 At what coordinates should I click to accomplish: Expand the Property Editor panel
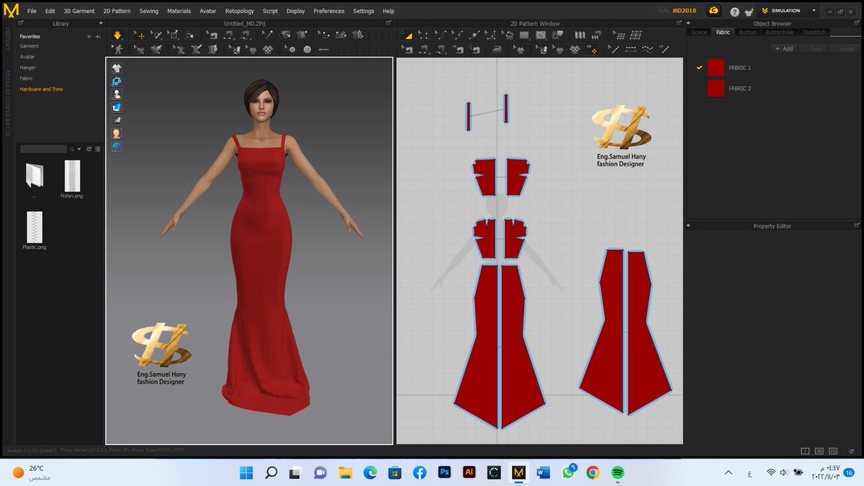coord(689,225)
